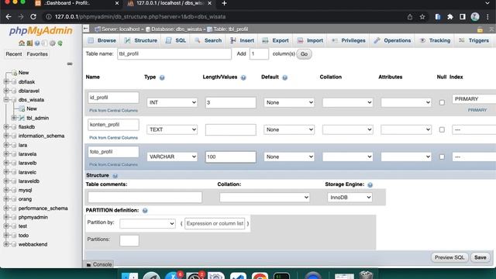The height and width of the screenshot is (279, 496).
Task: Toggle Null checkbox for foto_profil
Action: pos(442,157)
